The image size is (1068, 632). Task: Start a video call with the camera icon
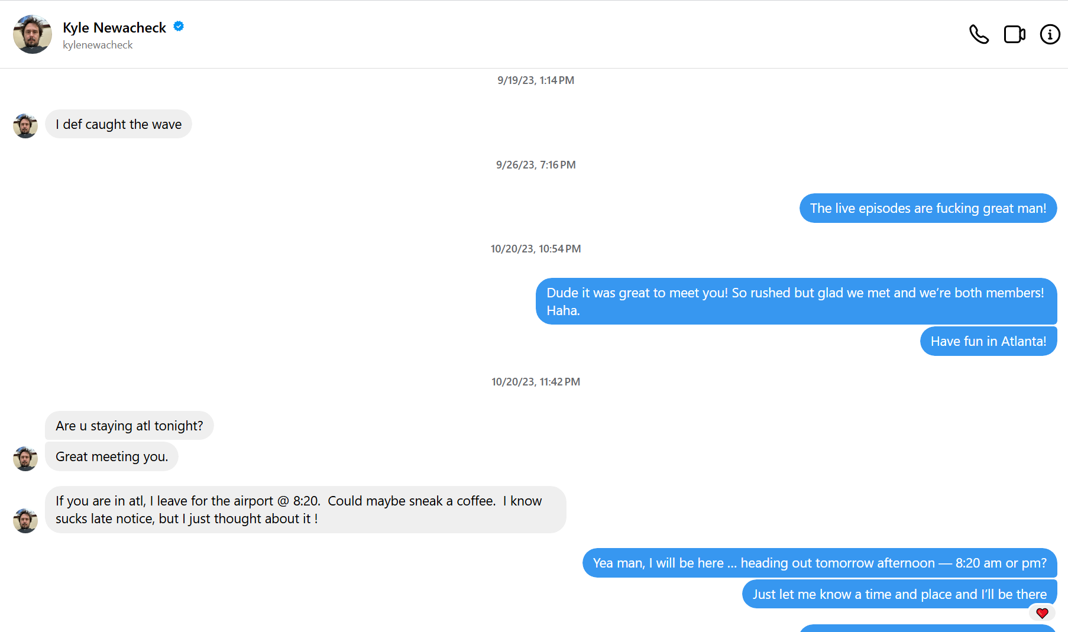[1014, 34]
